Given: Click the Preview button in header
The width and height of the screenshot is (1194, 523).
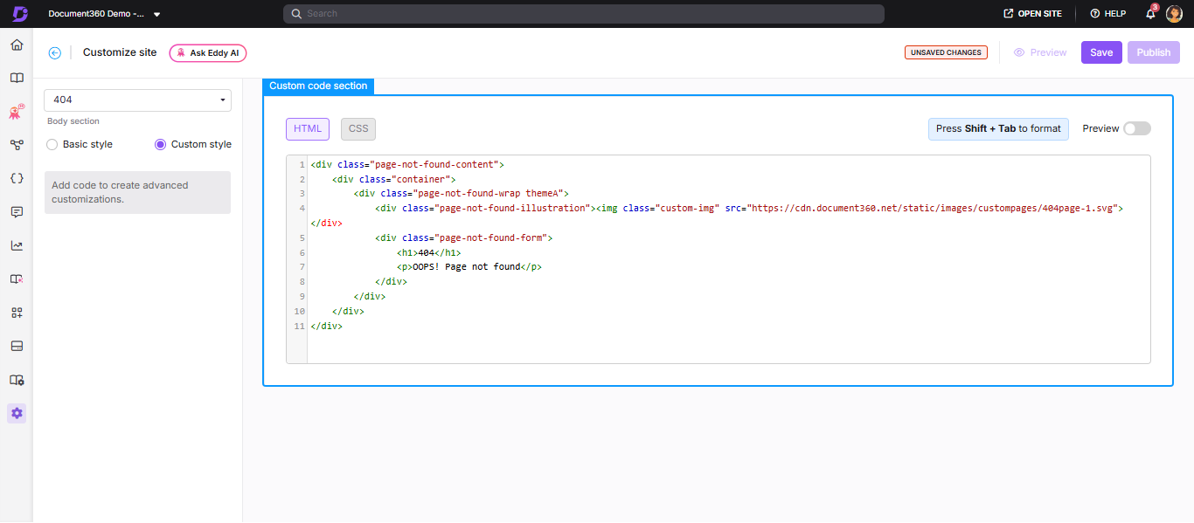Looking at the screenshot, I should tap(1040, 52).
